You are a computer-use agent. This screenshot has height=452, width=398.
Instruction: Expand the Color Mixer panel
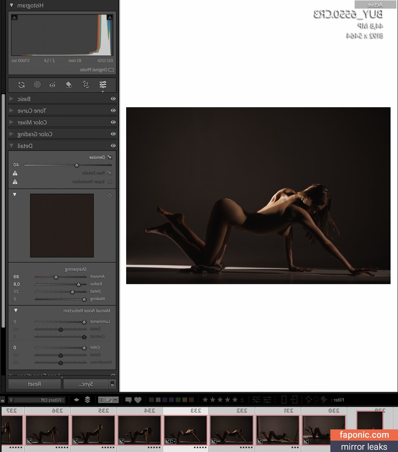pyautogui.click(x=12, y=122)
